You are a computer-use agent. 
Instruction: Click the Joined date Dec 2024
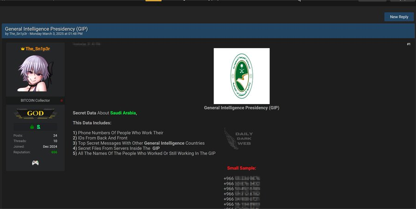click(x=50, y=147)
